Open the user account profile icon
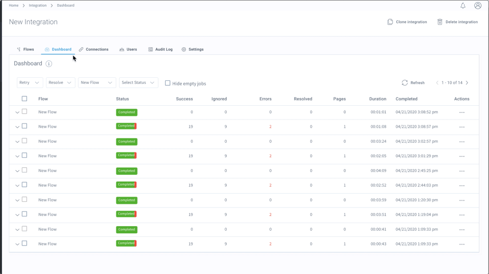 pos(477,6)
